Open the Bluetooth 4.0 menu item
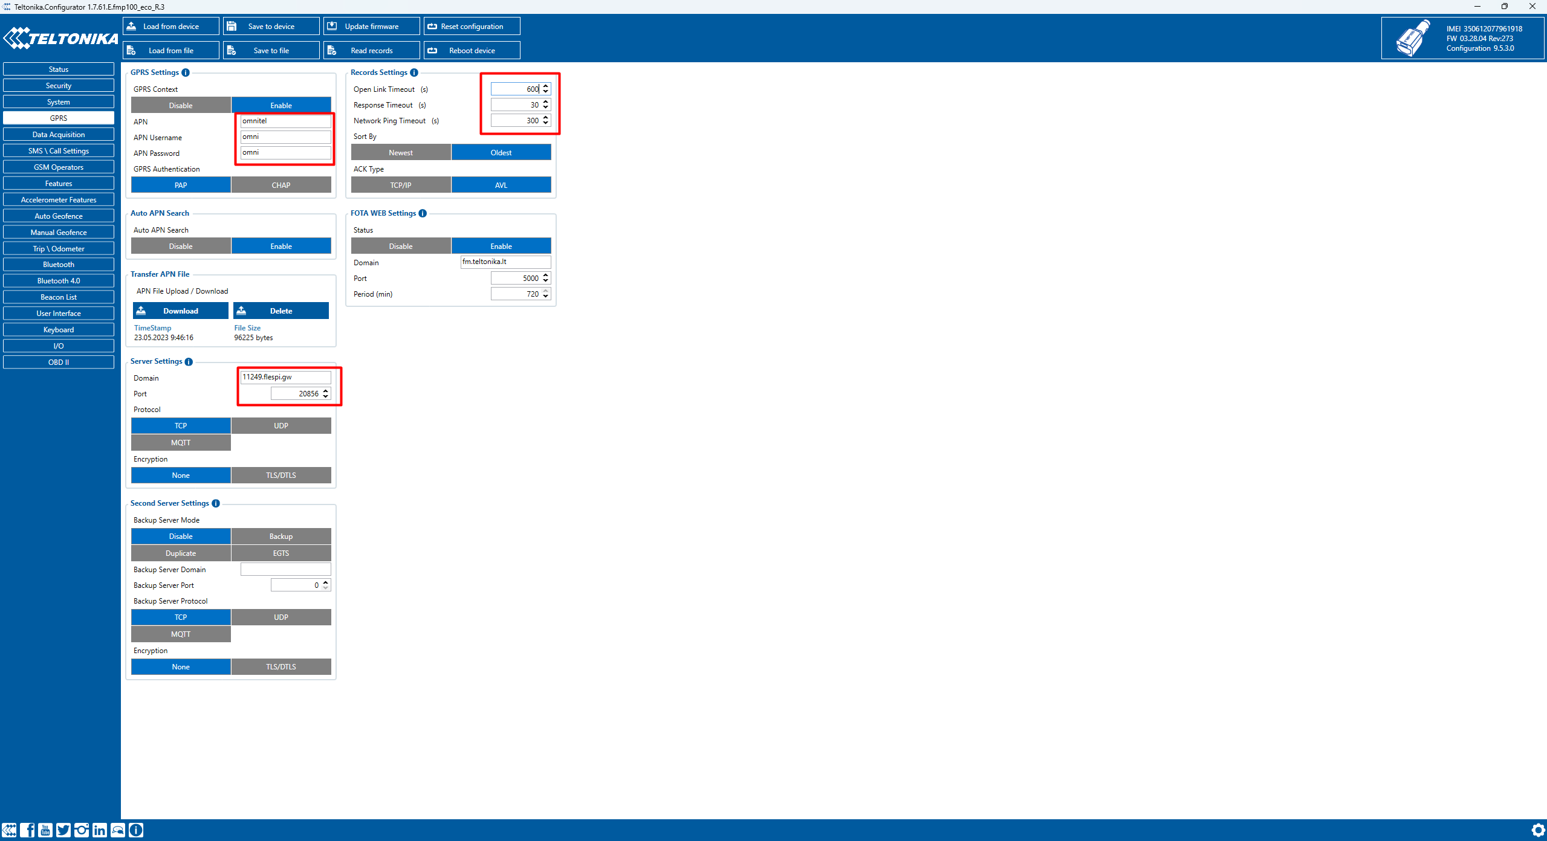Viewport: 1547px width, 841px height. [58, 281]
